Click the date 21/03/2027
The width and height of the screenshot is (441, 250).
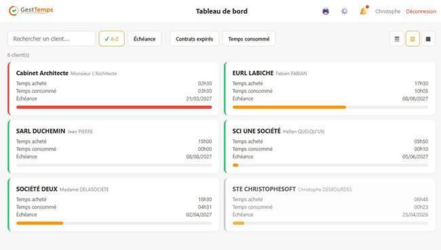tap(199, 99)
